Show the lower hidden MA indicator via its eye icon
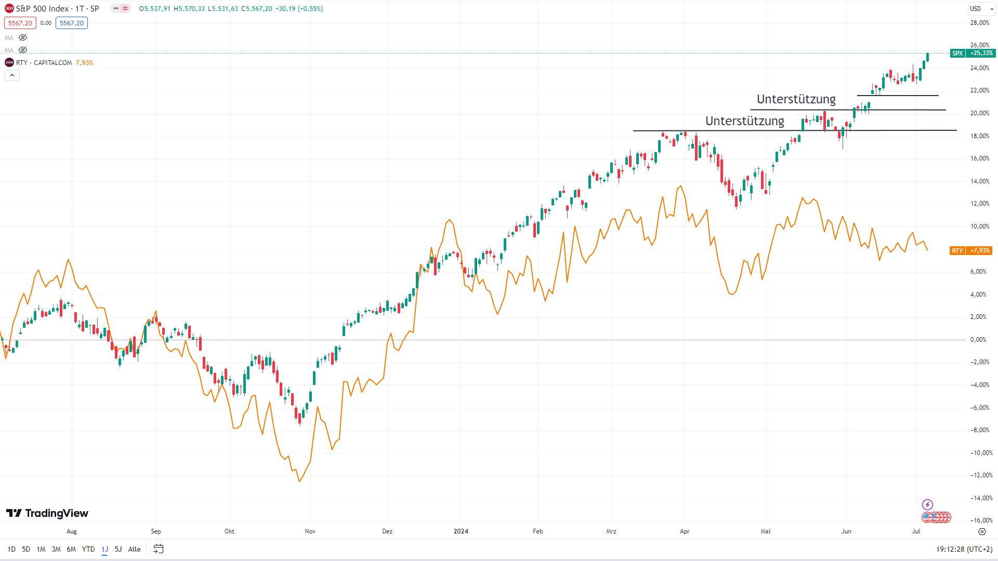The width and height of the screenshot is (998, 561). click(x=23, y=50)
